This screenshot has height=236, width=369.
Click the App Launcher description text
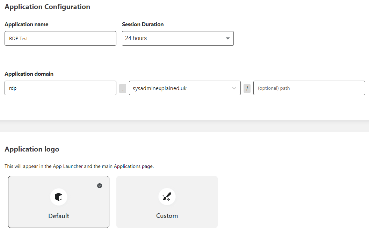click(x=79, y=166)
